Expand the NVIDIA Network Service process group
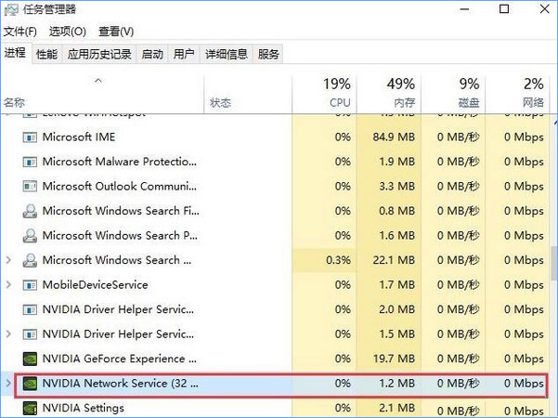 click(x=9, y=383)
